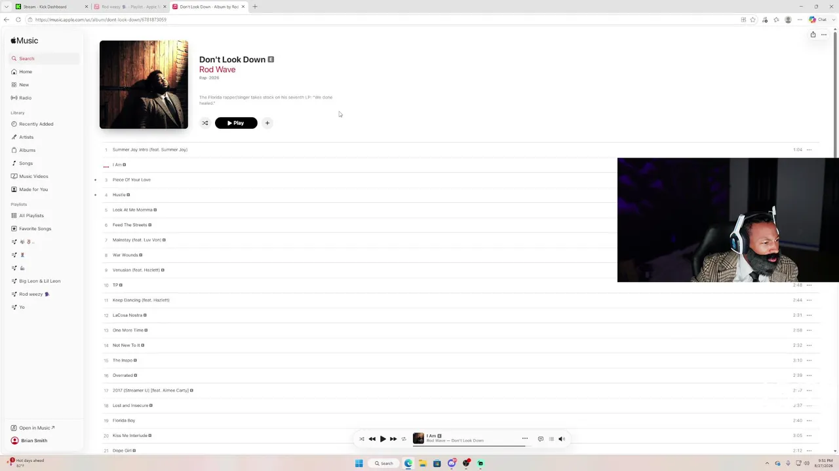Share the album with the share icon
The height and width of the screenshot is (471, 839).
coord(813,34)
